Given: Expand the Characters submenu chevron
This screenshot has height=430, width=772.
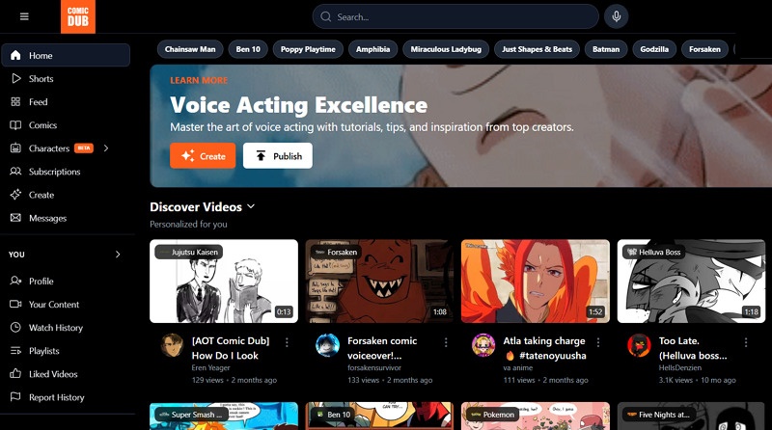Looking at the screenshot, I should pos(106,148).
